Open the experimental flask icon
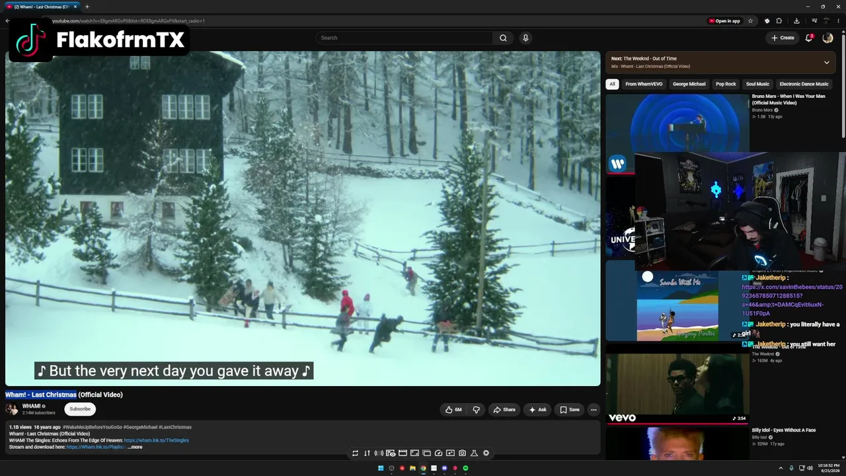The image size is (846, 476). click(x=474, y=453)
